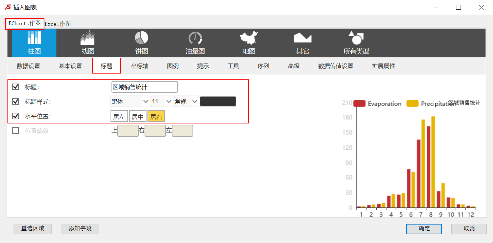The image size is (493, 243).
Task: Toggle Precipitation yellow legend swatch in preview
Action: pyautogui.click(x=412, y=104)
